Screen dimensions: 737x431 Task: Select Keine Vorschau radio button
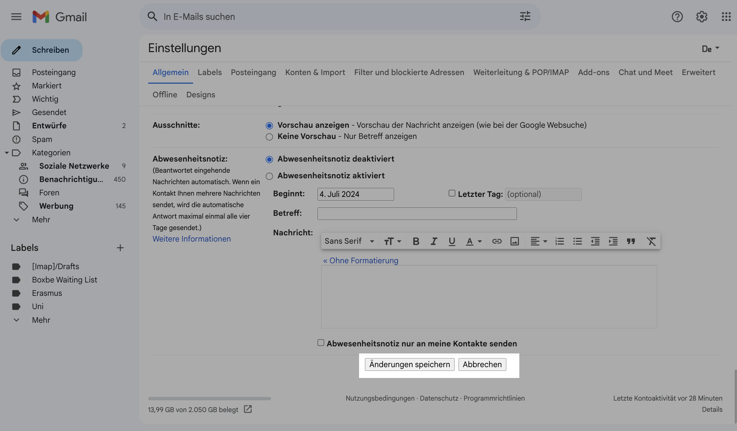tap(269, 136)
